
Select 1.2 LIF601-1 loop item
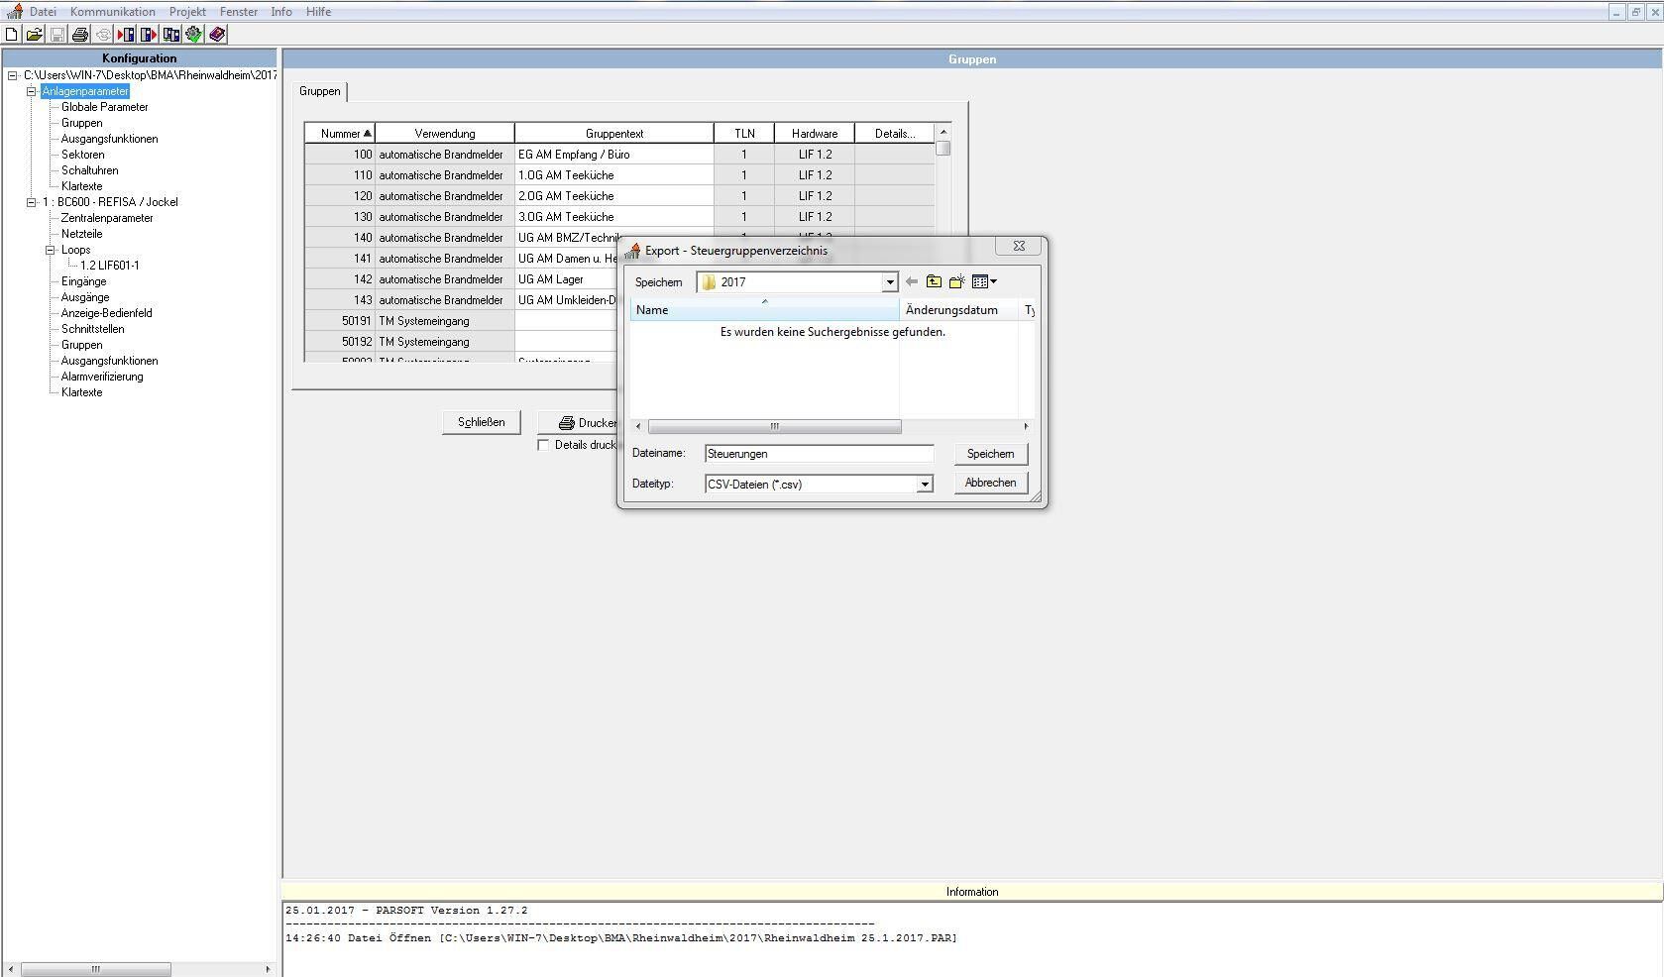pos(110,266)
